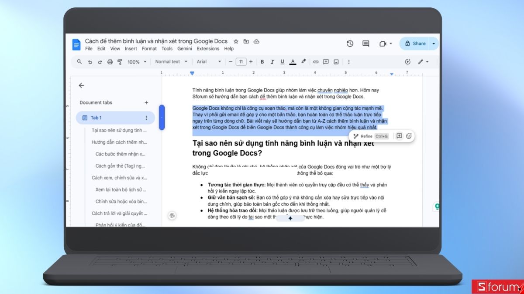This screenshot has width=524, height=294.
Task: Open the text color picker
Action: 293,62
